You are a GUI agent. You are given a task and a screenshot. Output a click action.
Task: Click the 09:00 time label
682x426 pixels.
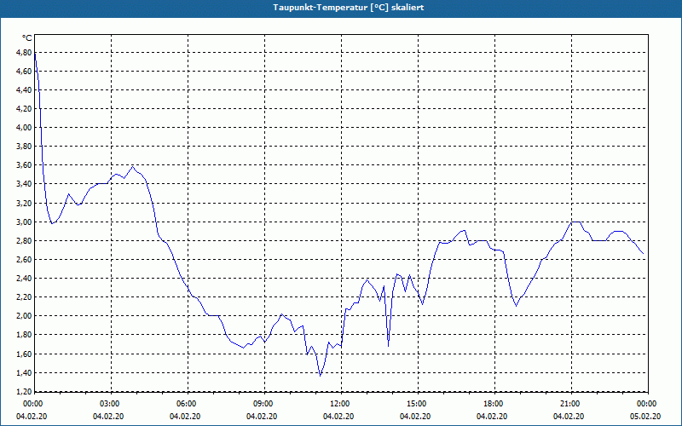[x=265, y=404]
